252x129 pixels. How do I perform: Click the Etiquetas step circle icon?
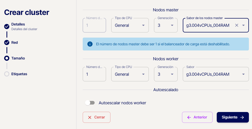tap(7, 74)
